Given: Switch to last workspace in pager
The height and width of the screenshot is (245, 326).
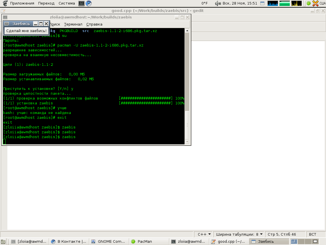Looking at the screenshot, I should point(315,242).
